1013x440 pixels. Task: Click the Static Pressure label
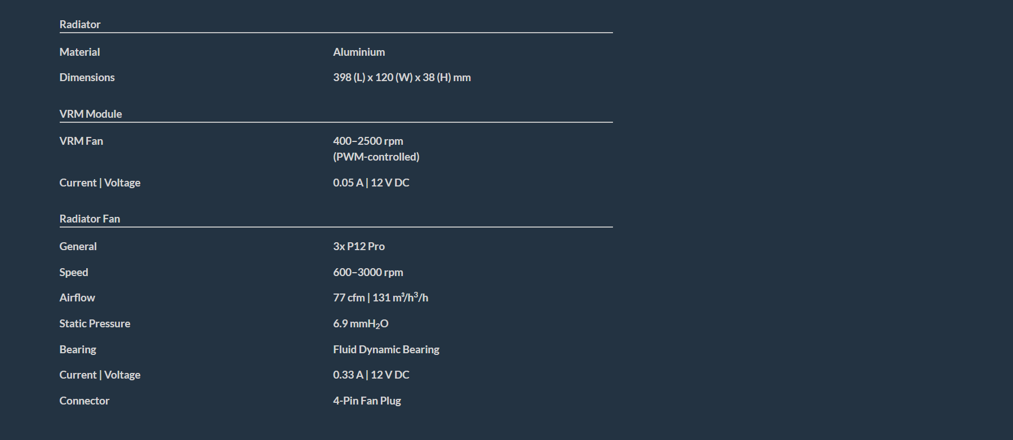click(x=95, y=323)
